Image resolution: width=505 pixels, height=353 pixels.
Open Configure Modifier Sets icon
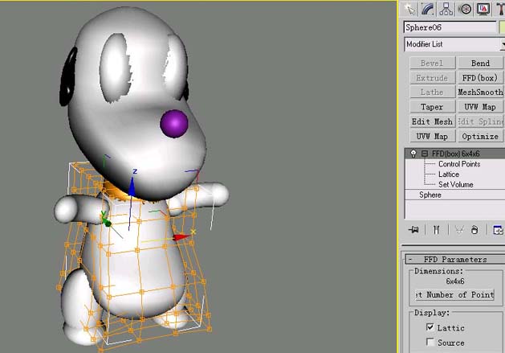[x=498, y=230]
